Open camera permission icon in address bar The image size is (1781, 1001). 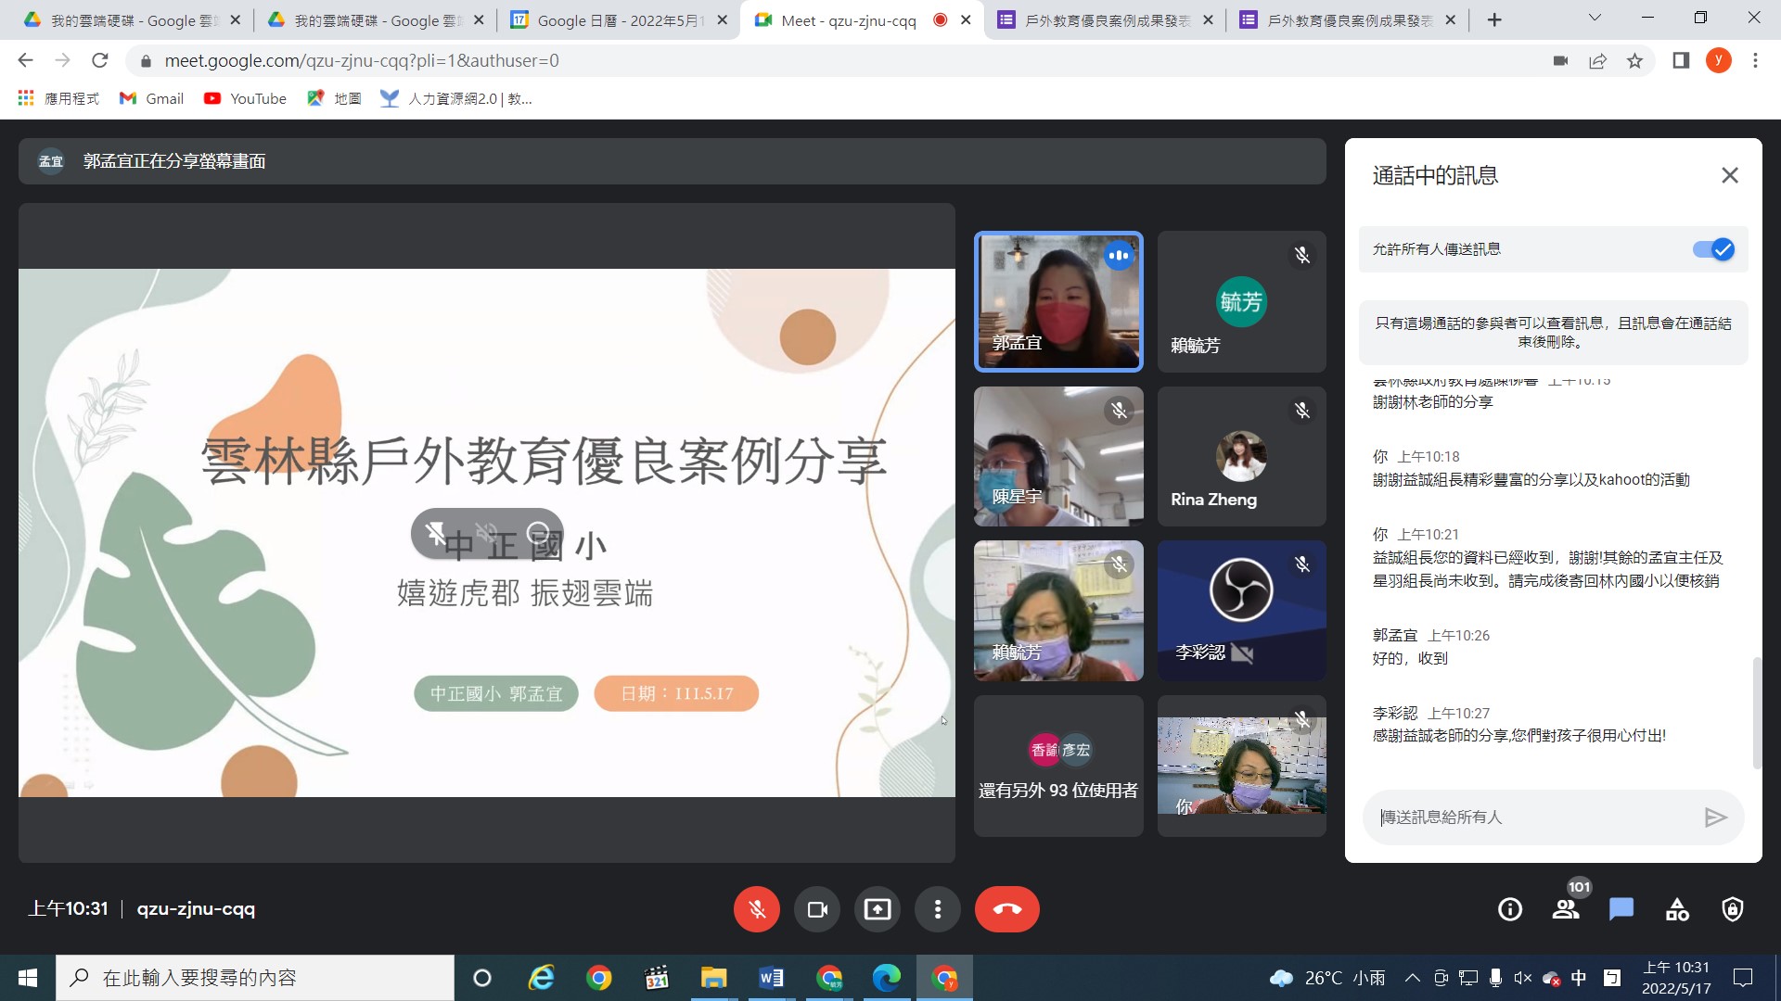(x=1560, y=60)
